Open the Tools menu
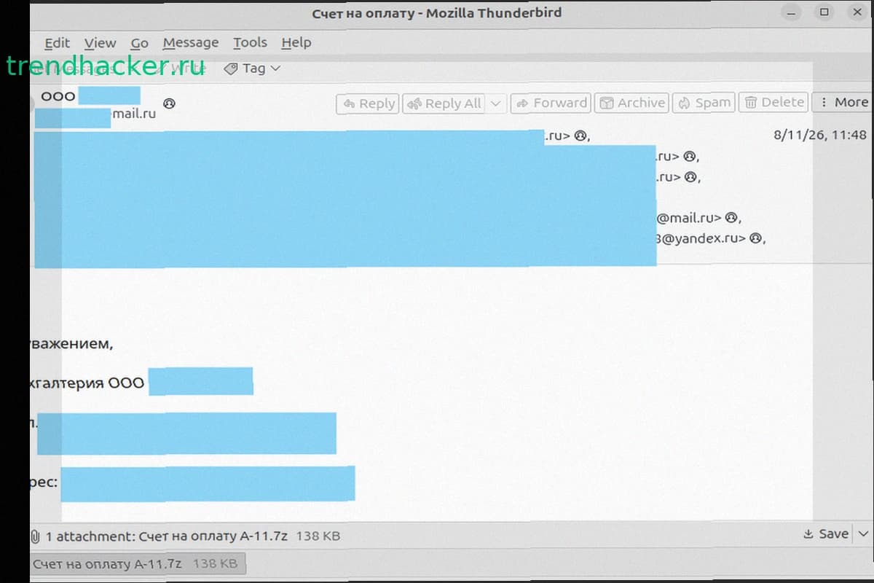The height and width of the screenshot is (583, 874). pos(250,42)
